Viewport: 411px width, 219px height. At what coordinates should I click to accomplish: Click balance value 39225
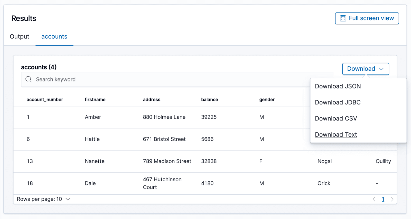click(x=209, y=117)
